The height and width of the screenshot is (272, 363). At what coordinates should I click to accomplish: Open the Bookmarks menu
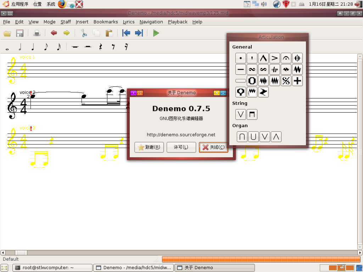(x=106, y=22)
